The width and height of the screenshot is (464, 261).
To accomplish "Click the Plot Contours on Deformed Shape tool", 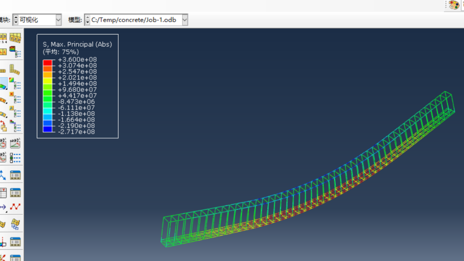I will tap(3, 84).
